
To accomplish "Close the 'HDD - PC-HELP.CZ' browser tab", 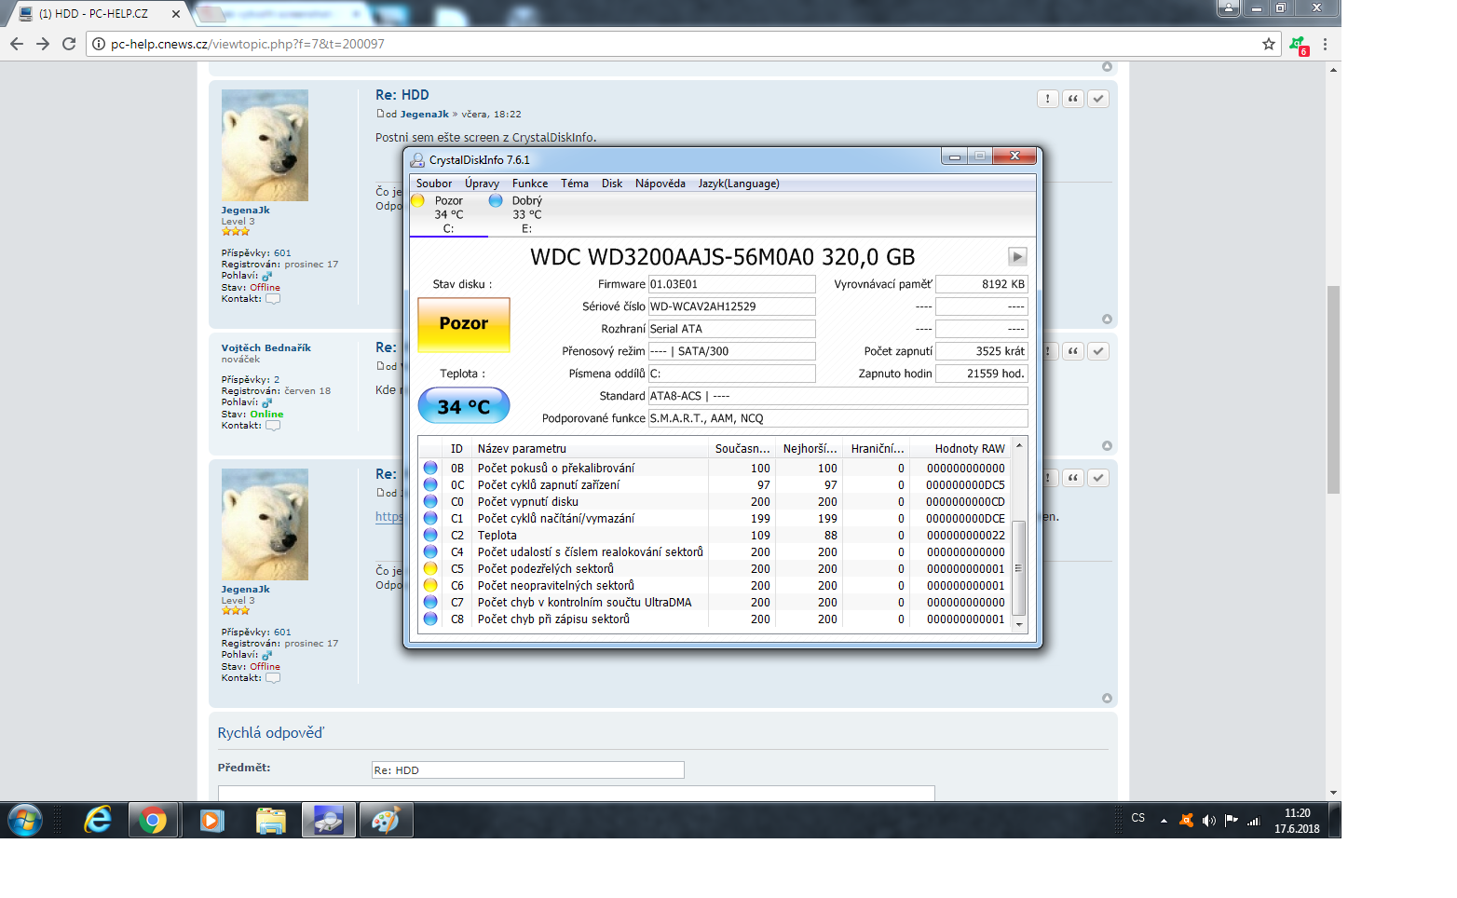I will pos(175,14).
